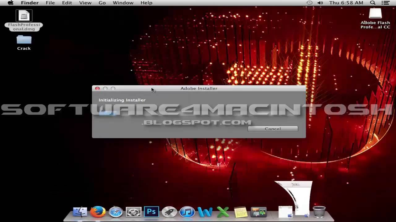Close the Adobe Installer window
This screenshot has height=222, width=396.
point(97,88)
